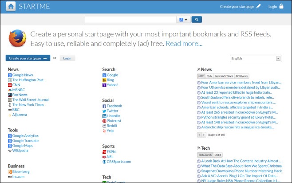
Task: Click the RSS icon beside News feed
Action: pos(198,70)
